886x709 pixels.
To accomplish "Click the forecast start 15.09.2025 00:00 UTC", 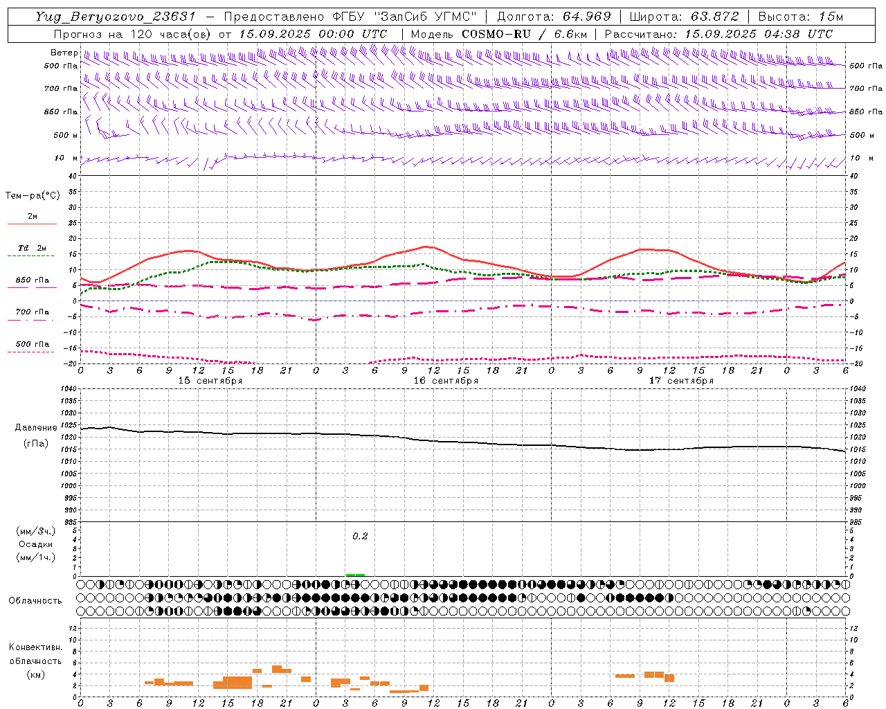I will tap(313, 34).
